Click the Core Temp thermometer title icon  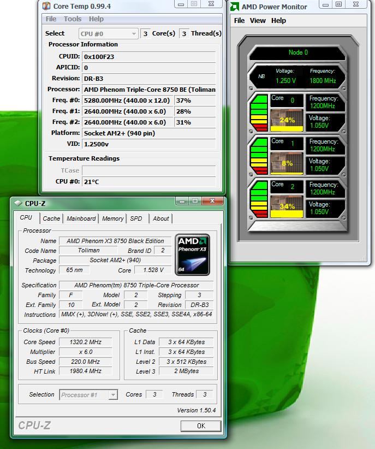(46, 6)
